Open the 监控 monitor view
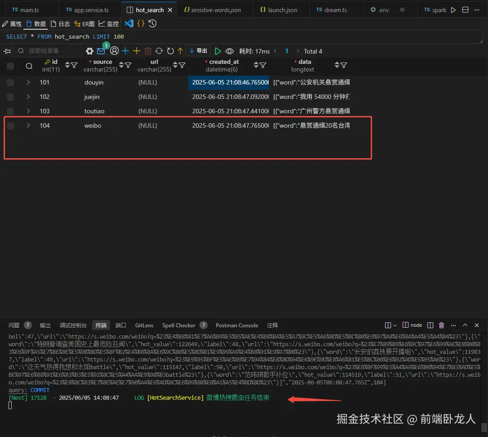Viewport: 488px width, 437px height. tap(109, 24)
